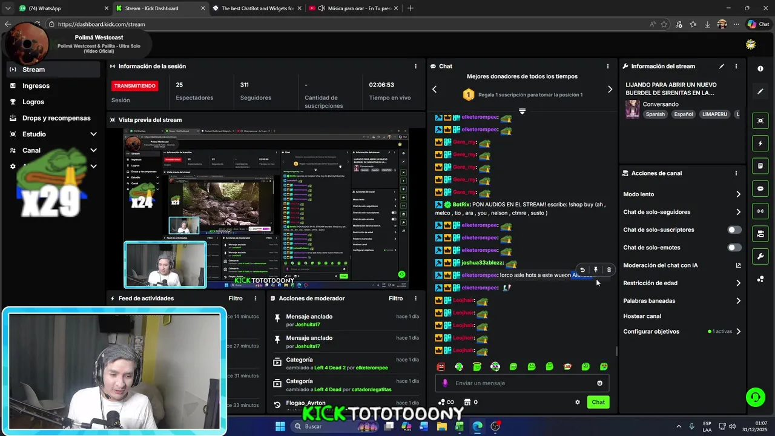This screenshot has height=436, width=775.
Task: Click the purple microphone icon in message box
Action: pos(445,383)
